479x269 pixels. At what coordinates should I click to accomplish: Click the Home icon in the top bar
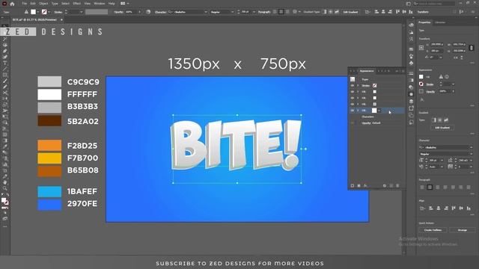tap(12, 4)
